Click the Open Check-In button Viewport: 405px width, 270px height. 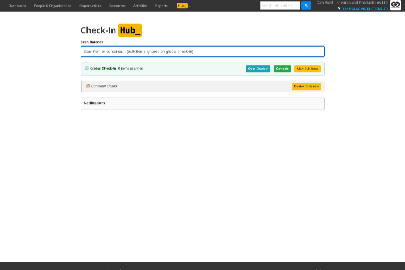[x=258, y=69]
